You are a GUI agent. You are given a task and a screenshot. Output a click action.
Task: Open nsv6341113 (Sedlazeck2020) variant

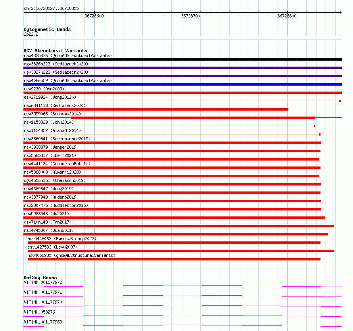click(x=55, y=105)
